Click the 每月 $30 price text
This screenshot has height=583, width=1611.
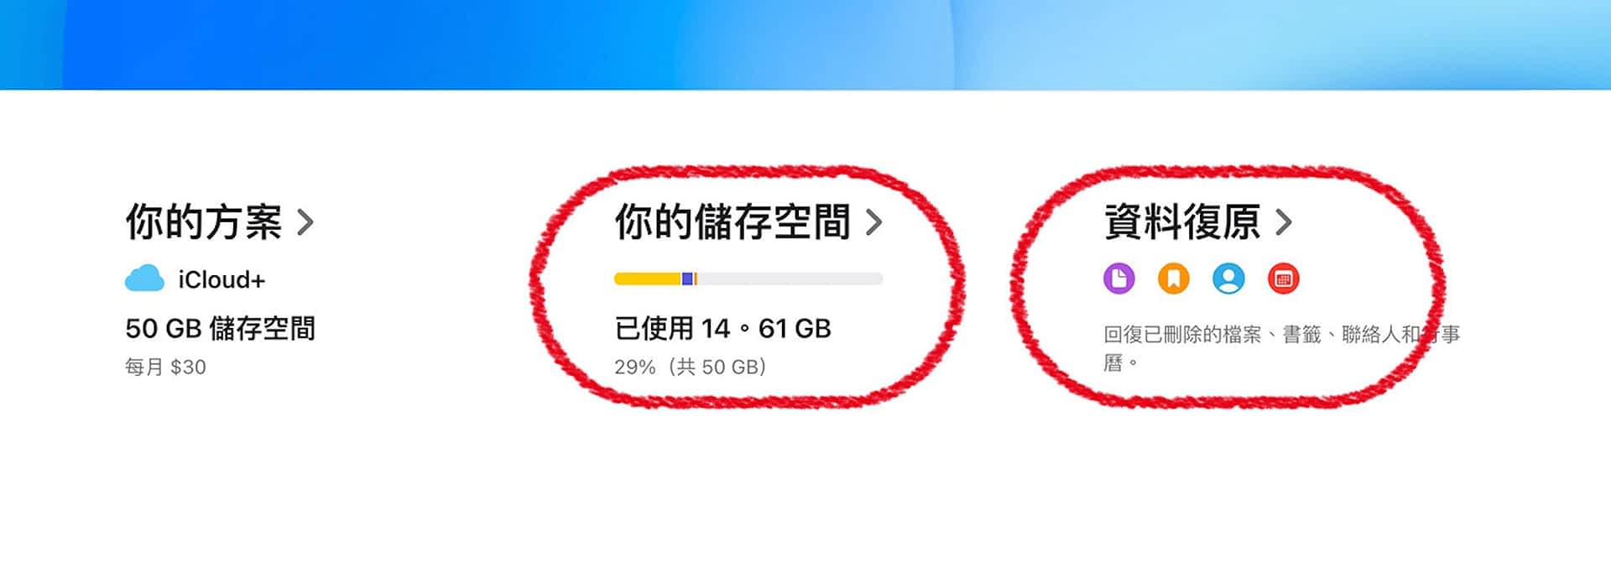(x=165, y=367)
